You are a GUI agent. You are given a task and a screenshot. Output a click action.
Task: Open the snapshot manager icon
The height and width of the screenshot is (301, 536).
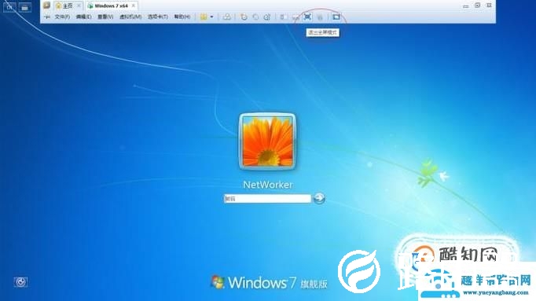(267, 17)
